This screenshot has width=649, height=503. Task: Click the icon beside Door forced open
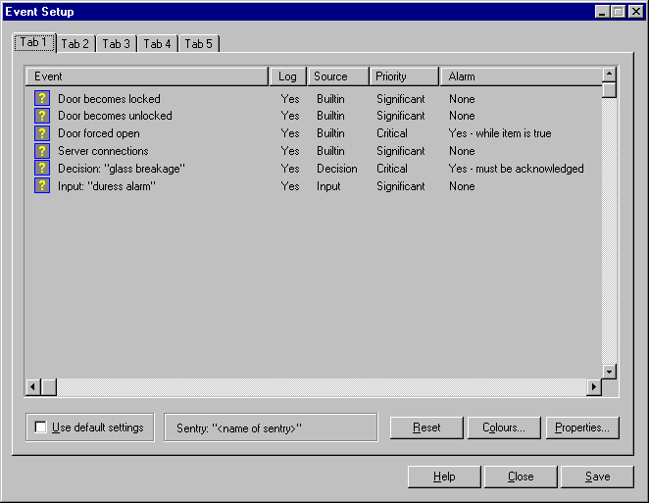click(x=42, y=133)
